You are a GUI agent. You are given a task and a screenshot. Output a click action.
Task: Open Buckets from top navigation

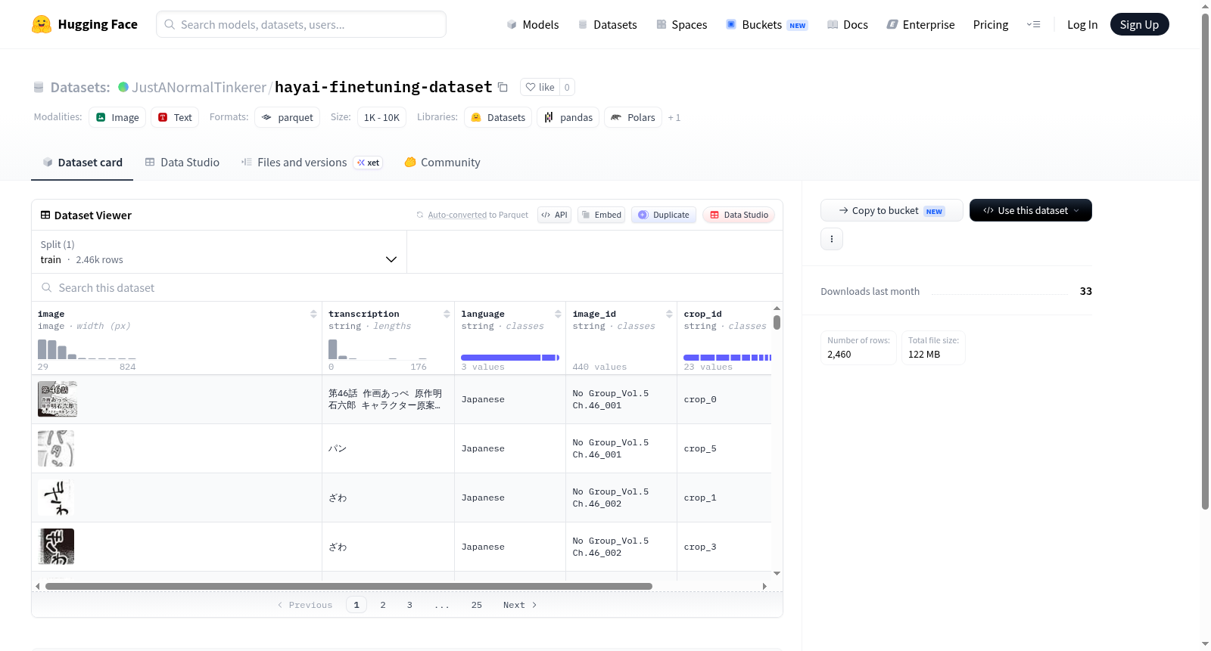767,24
